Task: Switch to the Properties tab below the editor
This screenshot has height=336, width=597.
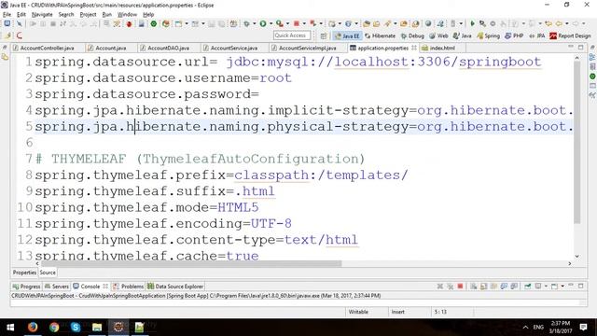Action: 24,273
